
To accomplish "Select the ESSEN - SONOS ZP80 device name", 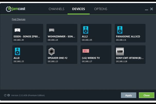I will coord(27,37).
